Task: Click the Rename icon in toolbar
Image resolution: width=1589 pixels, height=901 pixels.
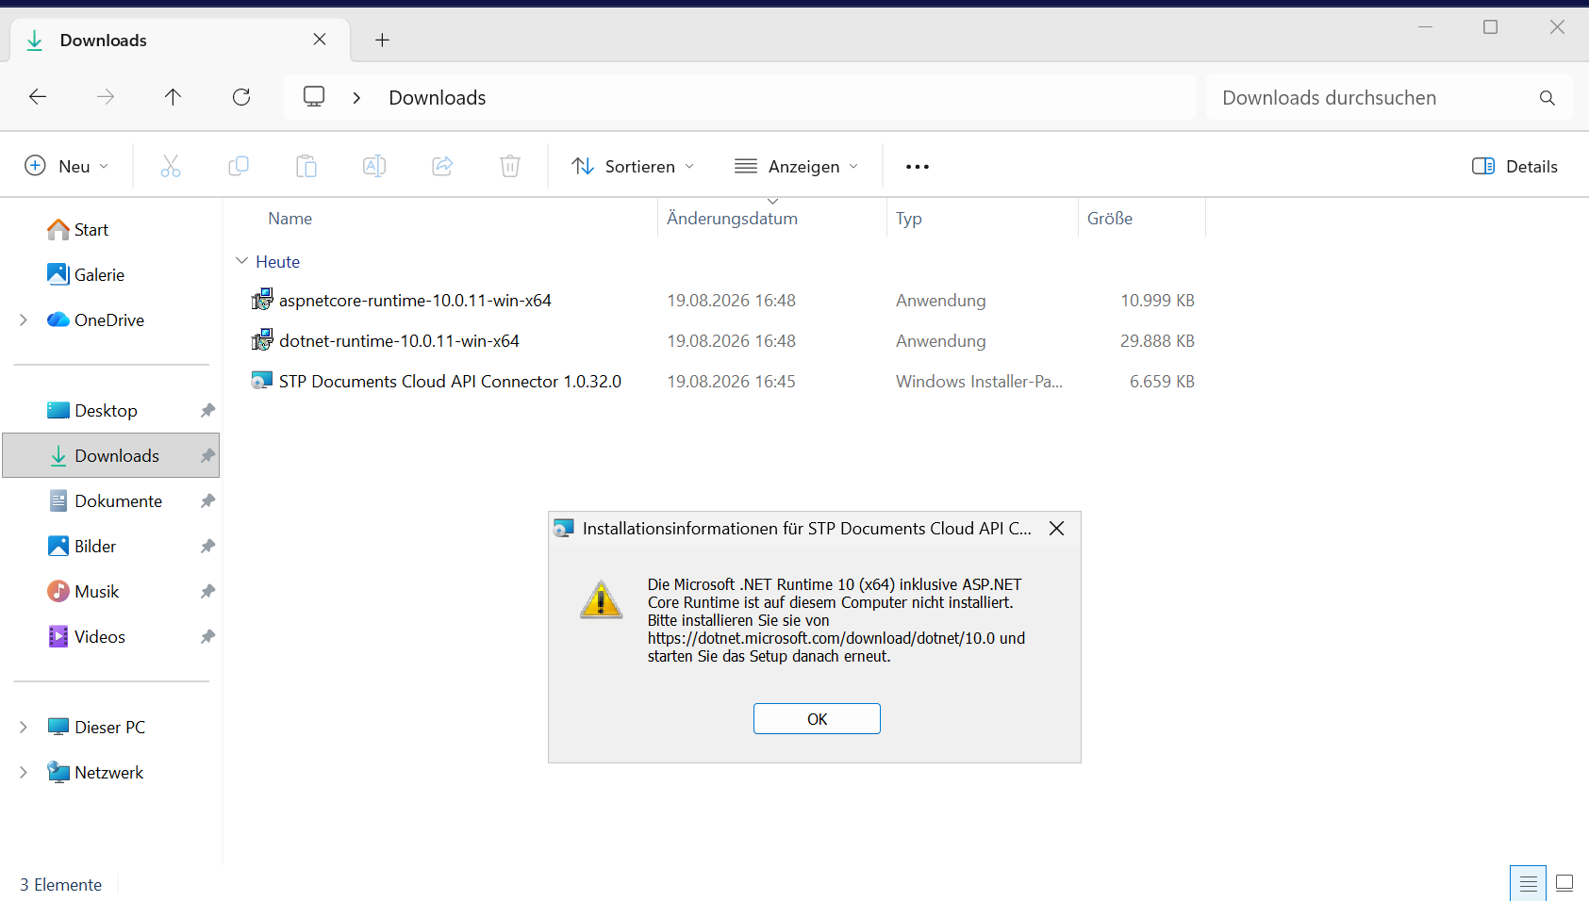Action: (374, 167)
